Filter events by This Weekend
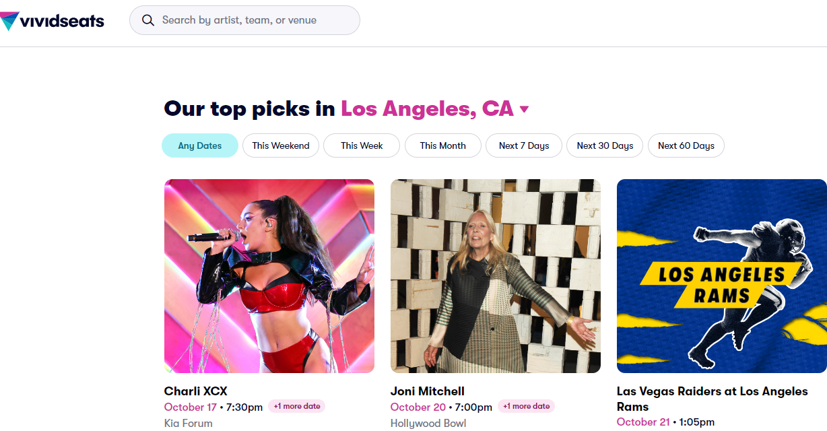827x431 pixels. point(281,145)
